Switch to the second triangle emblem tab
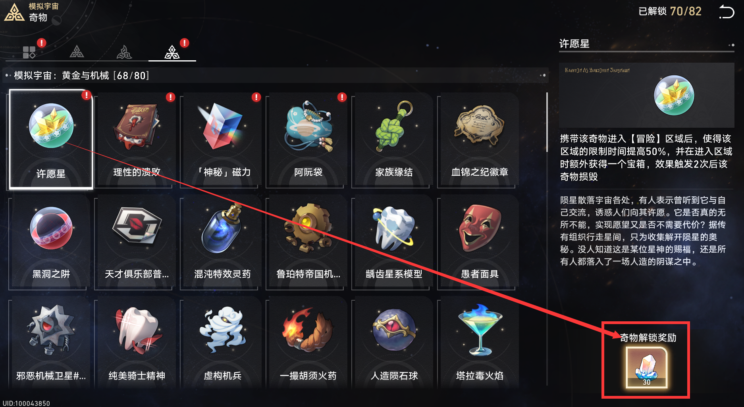744x407 pixels. pos(77,52)
